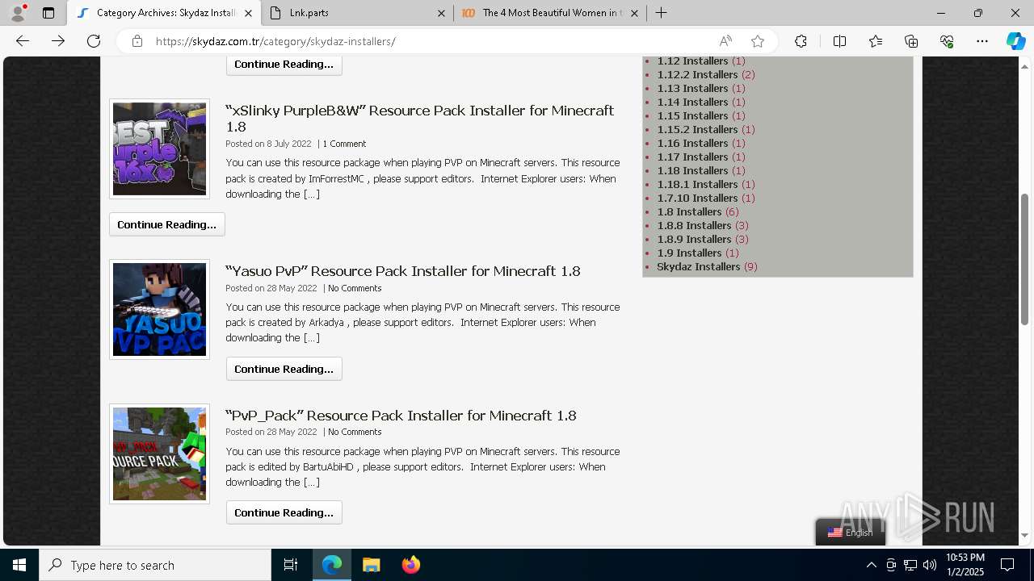The height and width of the screenshot is (581, 1034).
Task: Open File Explorer from taskbar
Action: point(371,565)
